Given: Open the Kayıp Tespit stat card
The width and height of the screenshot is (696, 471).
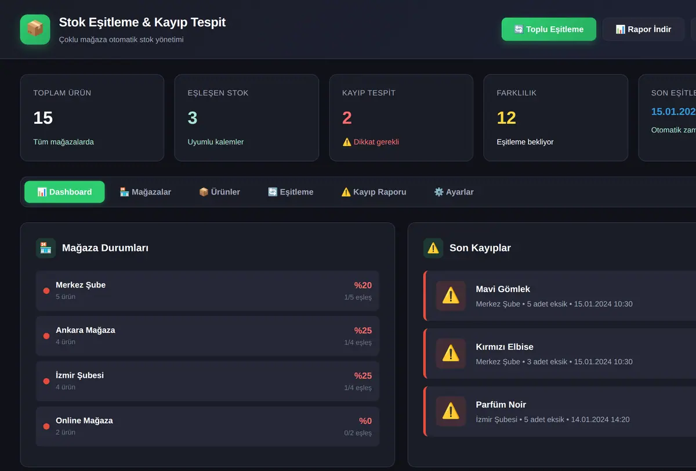Looking at the screenshot, I should (401, 117).
